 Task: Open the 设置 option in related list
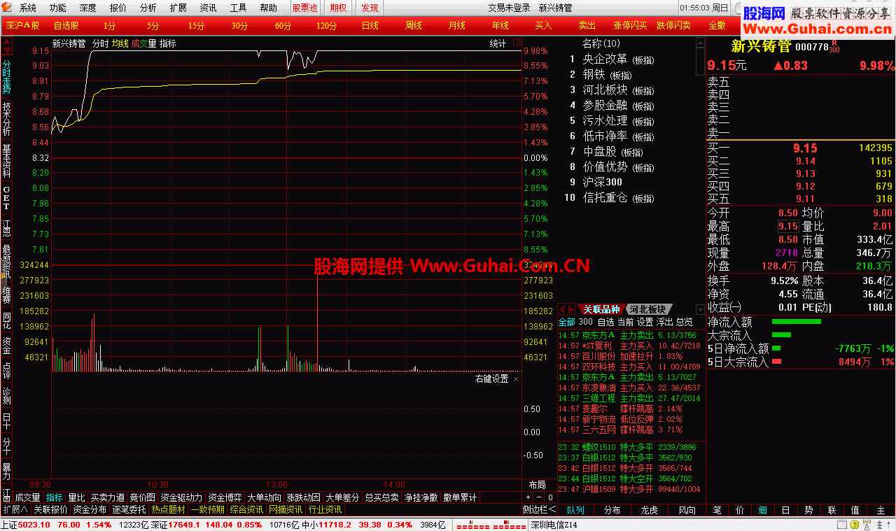(x=645, y=322)
